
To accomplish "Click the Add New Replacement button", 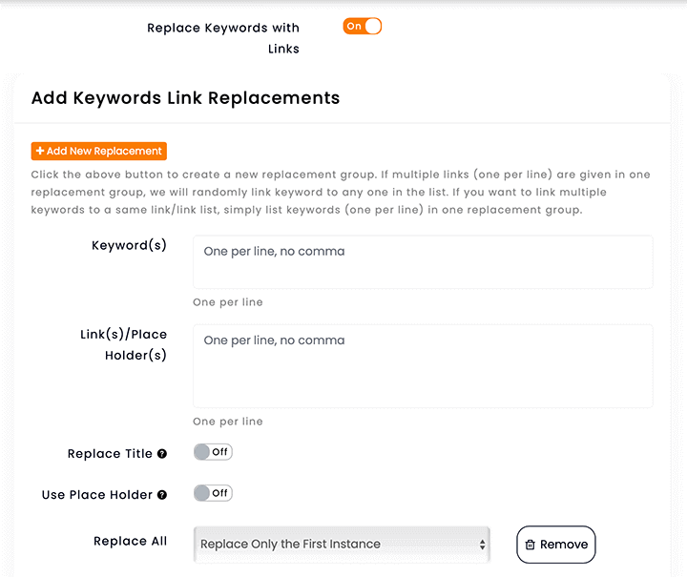I will [x=99, y=151].
